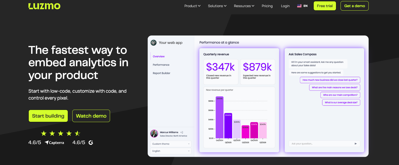
Task: Click the Your web app compass logo
Action: 153,43
